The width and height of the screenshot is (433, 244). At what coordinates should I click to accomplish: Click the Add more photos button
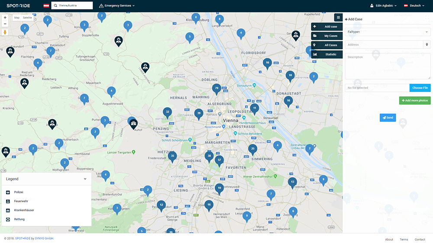[414, 101]
